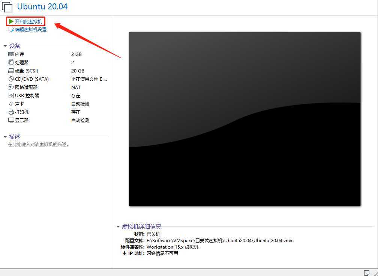Click 网络信息不可用 IP address value
378x276 pixels.
(162, 253)
